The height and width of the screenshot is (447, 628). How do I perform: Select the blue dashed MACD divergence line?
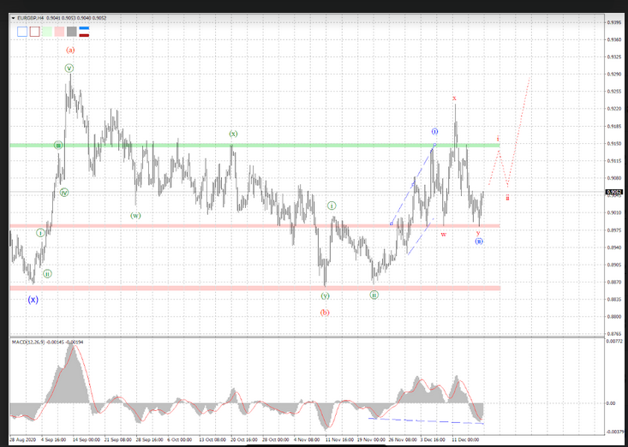[x=428, y=420]
